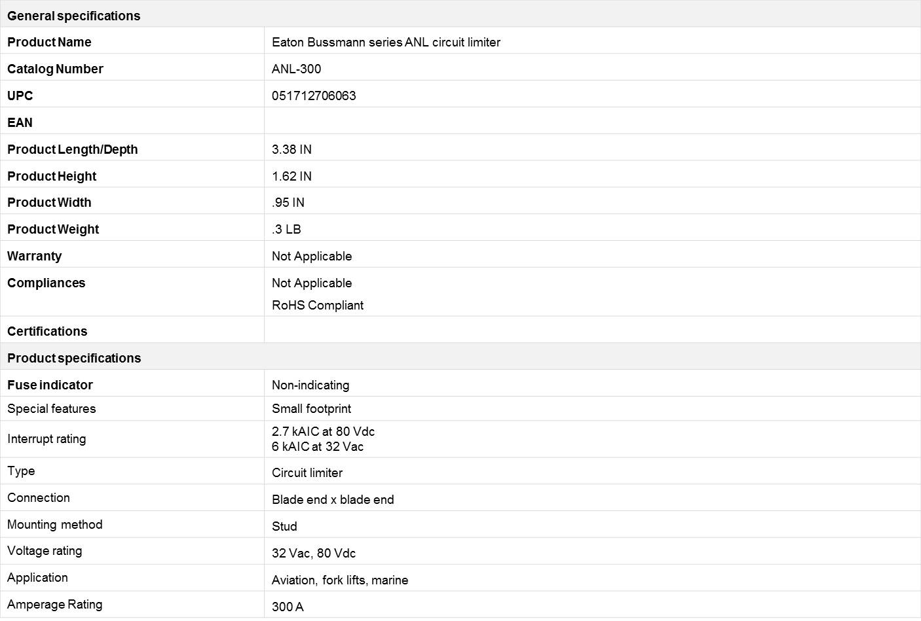The image size is (921, 621).
Task: Click the 'EAN' label
Action: (20, 122)
